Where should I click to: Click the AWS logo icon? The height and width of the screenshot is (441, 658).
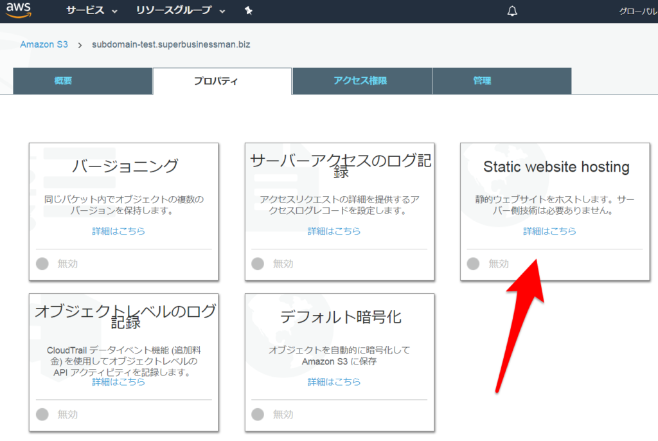click(19, 10)
